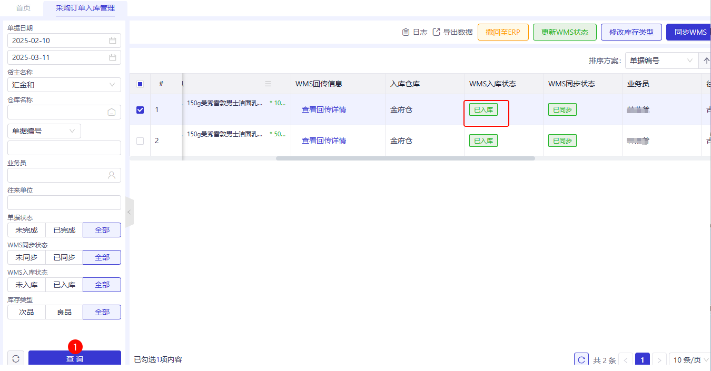The height and width of the screenshot is (371, 711).
Task: Select 次品 under 库存类型
Action: pyautogui.click(x=26, y=312)
